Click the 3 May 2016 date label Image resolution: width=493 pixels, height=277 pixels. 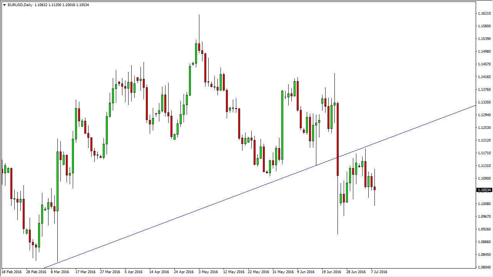(x=208, y=272)
